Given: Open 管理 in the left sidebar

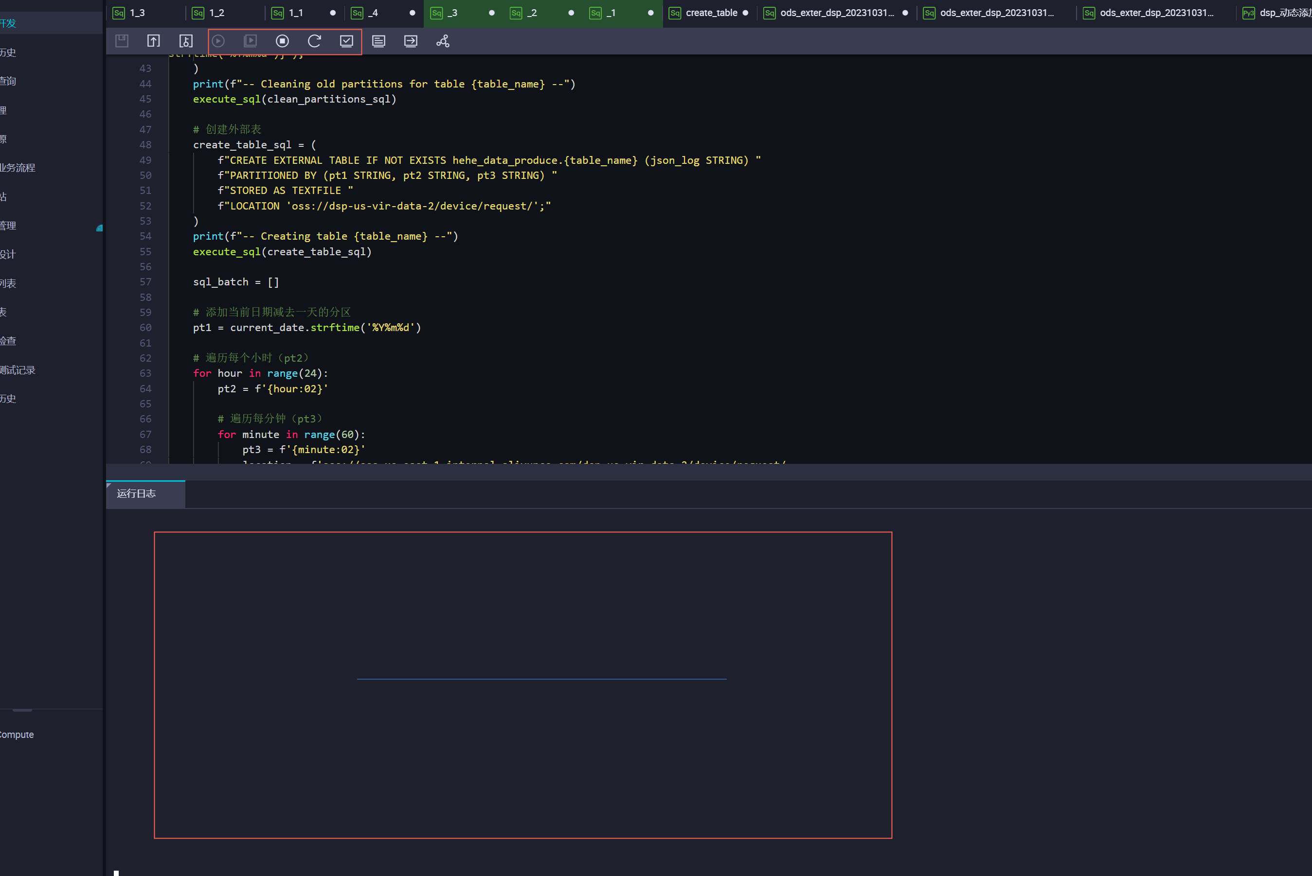Looking at the screenshot, I should pos(8,226).
